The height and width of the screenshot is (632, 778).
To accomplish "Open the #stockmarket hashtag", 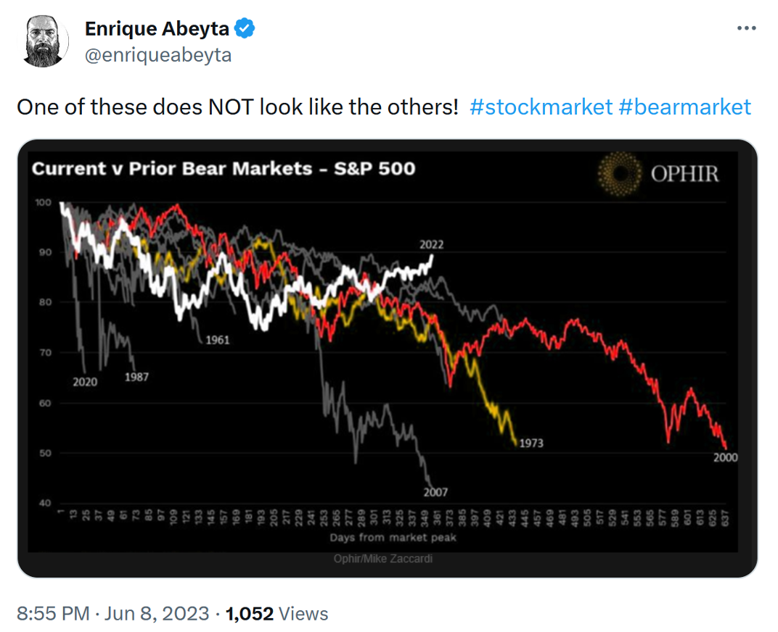I will pyautogui.click(x=541, y=107).
